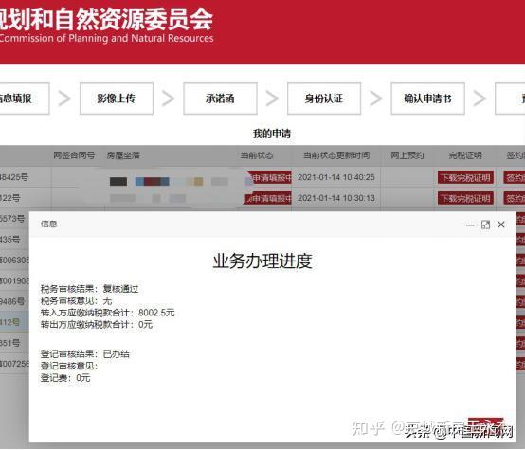Click the 业务办理进度 title

click(262, 261)
